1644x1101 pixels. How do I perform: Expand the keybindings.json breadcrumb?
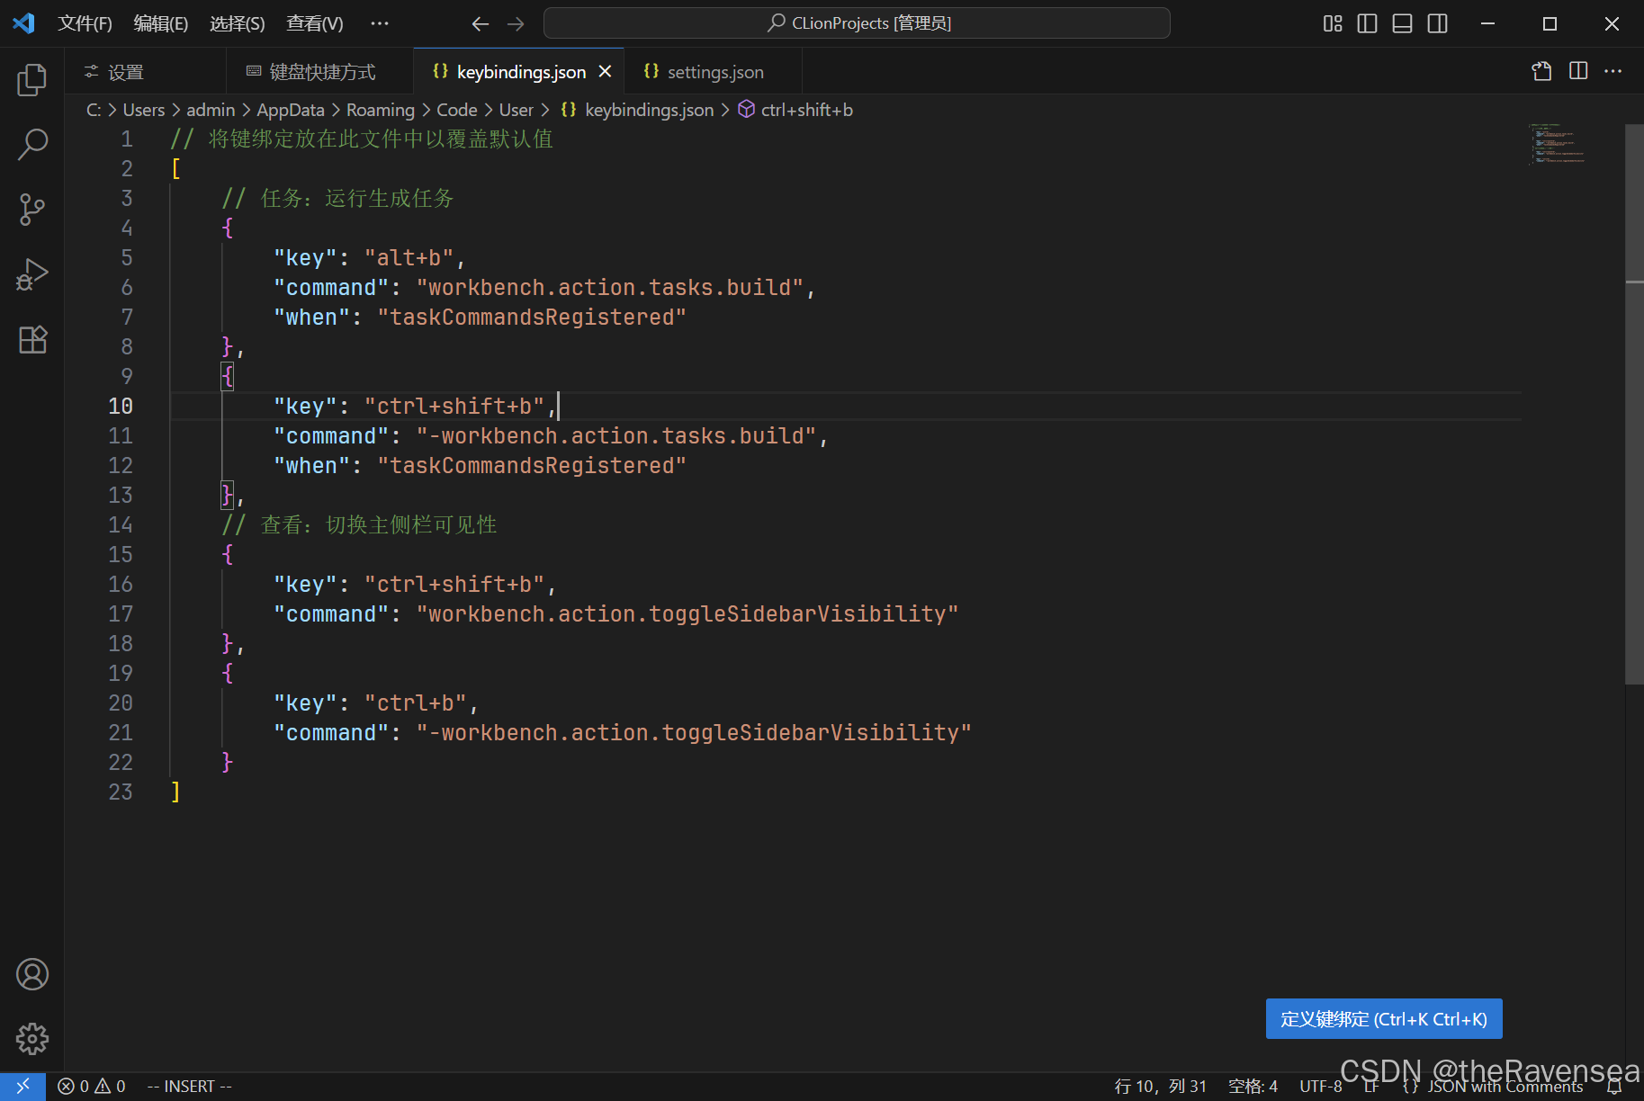637,110
